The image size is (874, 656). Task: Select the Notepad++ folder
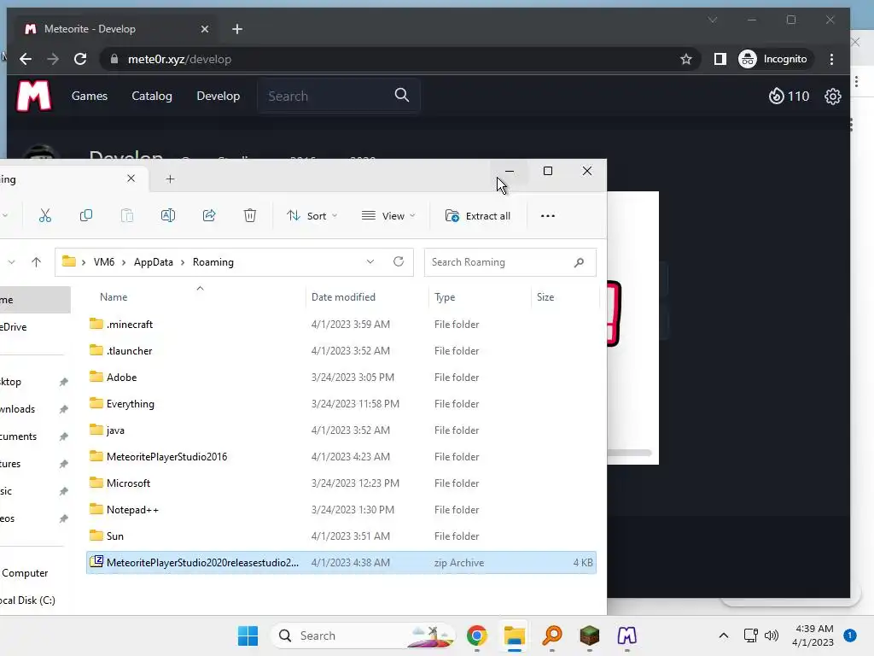point(341,510)
